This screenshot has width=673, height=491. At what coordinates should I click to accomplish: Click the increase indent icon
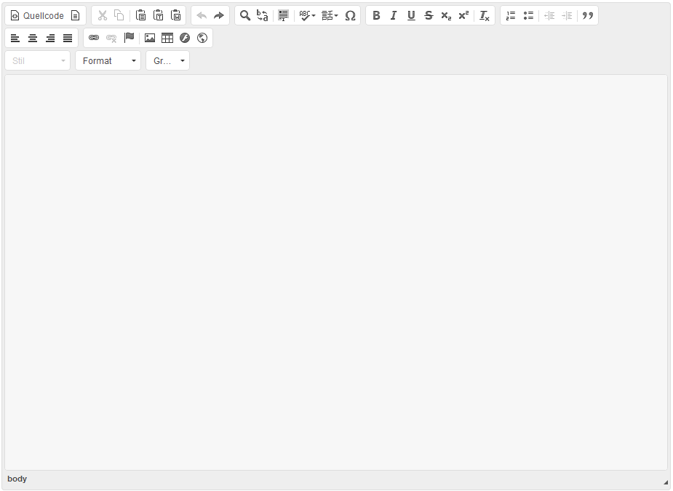point(567,15)
